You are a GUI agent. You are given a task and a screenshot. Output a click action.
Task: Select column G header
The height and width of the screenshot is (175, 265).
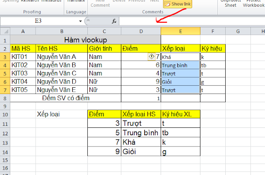238,31
